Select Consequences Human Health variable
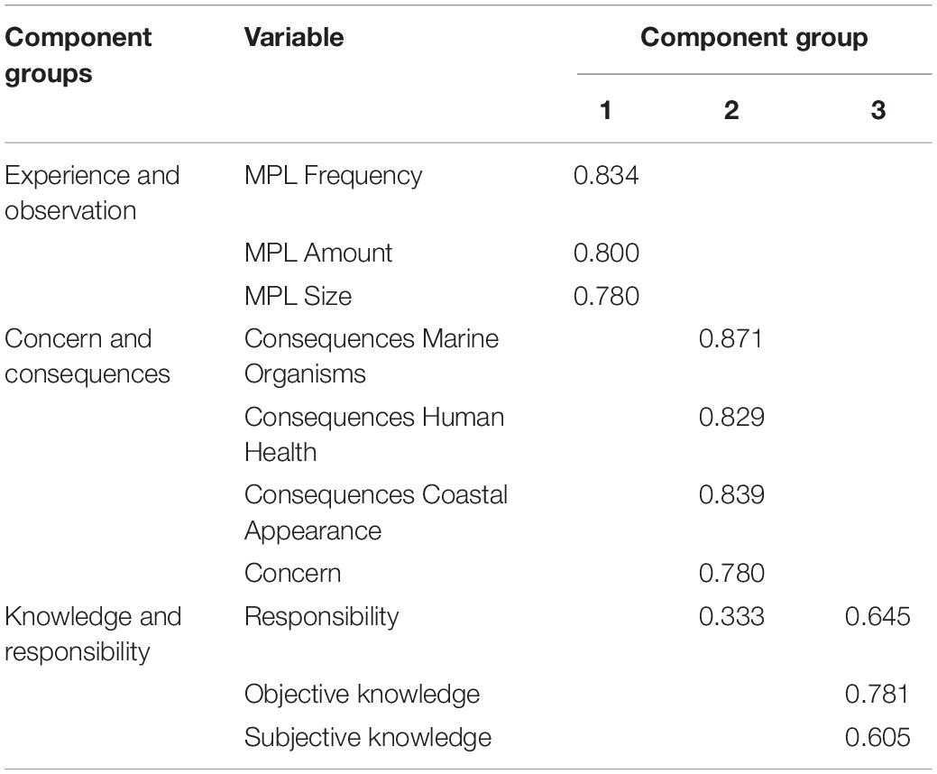 pos(374,435)
